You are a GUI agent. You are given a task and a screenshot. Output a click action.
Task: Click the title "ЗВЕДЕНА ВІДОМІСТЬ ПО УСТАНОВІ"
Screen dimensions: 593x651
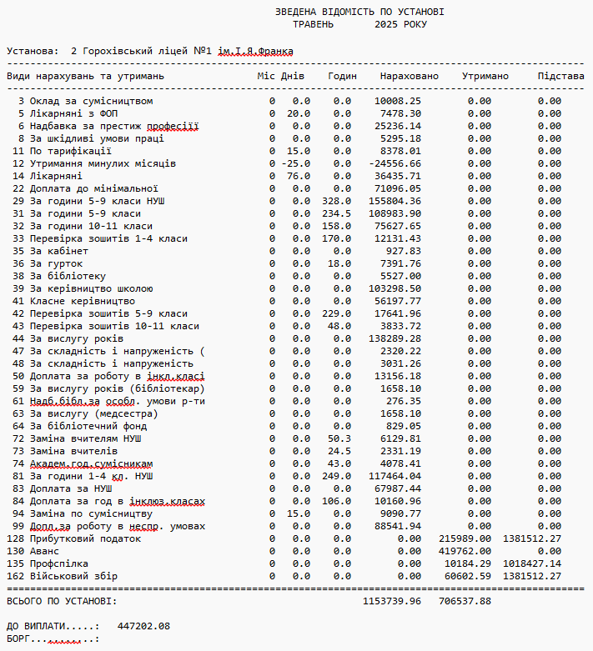point(359,12)
